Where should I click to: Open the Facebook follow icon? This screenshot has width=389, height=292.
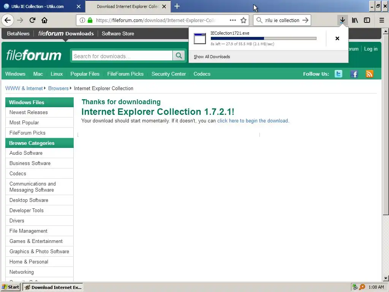354,74
